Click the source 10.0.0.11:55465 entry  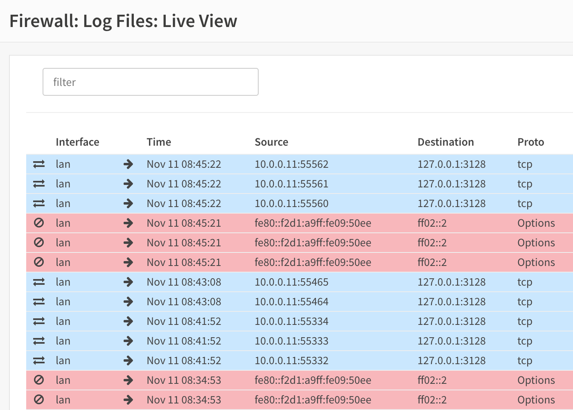pos(291,282)
